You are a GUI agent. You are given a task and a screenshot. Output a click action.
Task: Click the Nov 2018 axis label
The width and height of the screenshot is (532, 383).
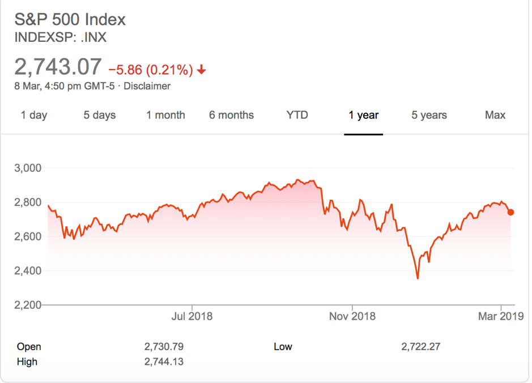(x=352, y=316)
